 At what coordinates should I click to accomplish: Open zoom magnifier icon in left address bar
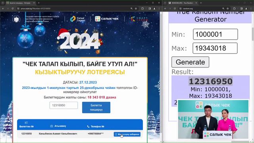131,8
